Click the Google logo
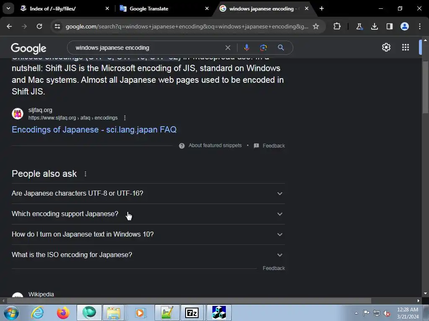The height and width of the screenshot is (321, 429). (x=28, y=48)
